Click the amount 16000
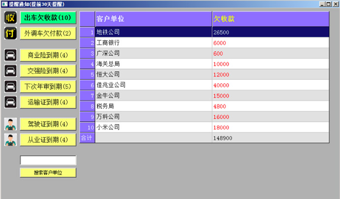Screen dimensions: 340x199 221,117
